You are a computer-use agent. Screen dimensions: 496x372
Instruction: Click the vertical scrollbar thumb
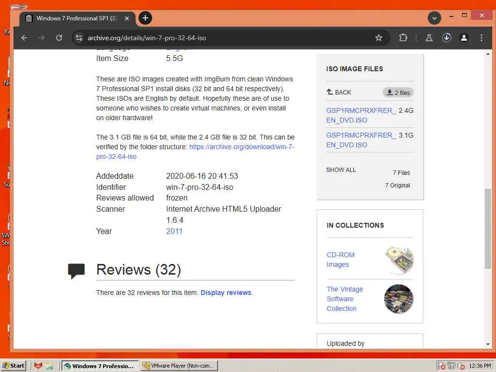tap(488, 229)
